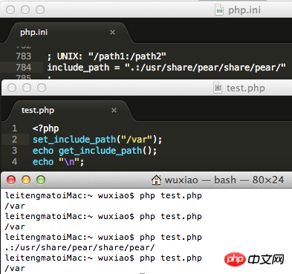Click line number 4 in test.php gutter
292x274 pixels.
point(15,162)
